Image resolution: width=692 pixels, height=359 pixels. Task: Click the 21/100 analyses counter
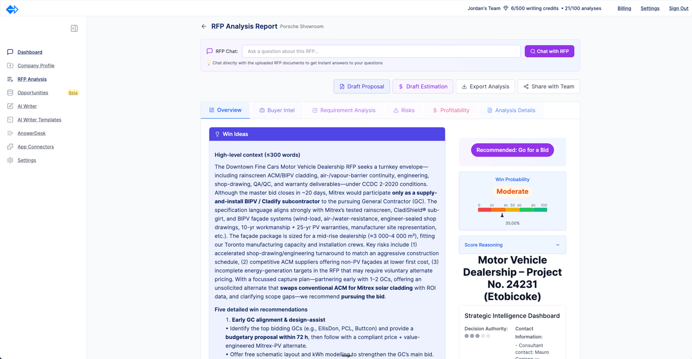click(x=583, y=8)
